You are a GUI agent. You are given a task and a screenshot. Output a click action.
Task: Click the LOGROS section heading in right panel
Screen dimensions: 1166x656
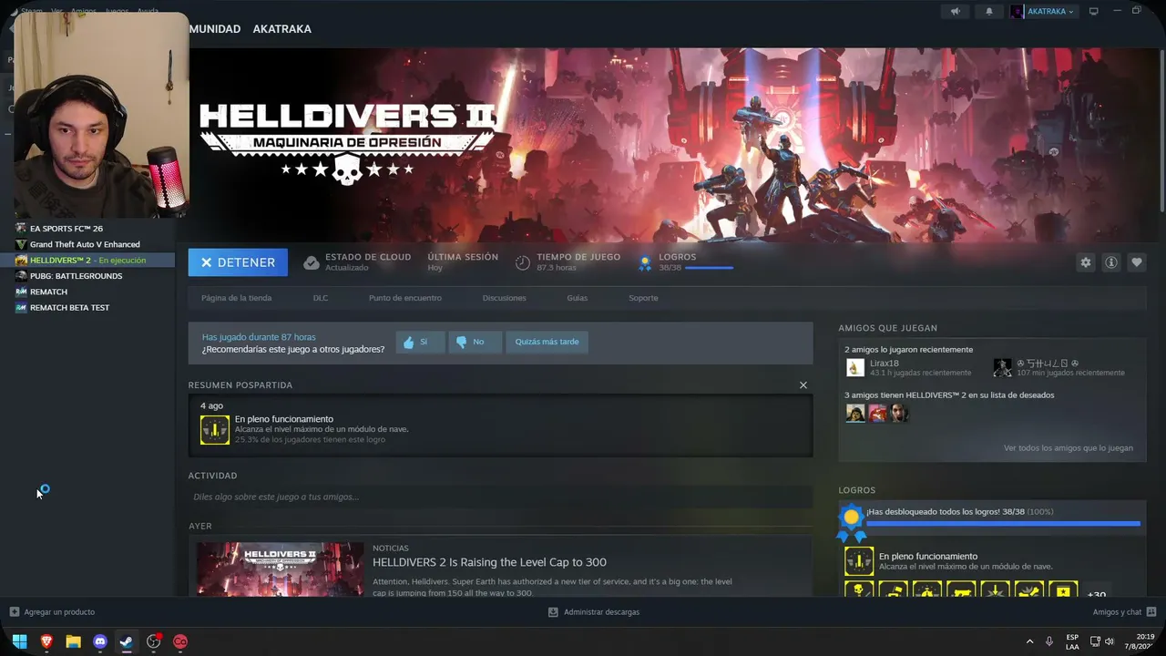coord(857,490)
